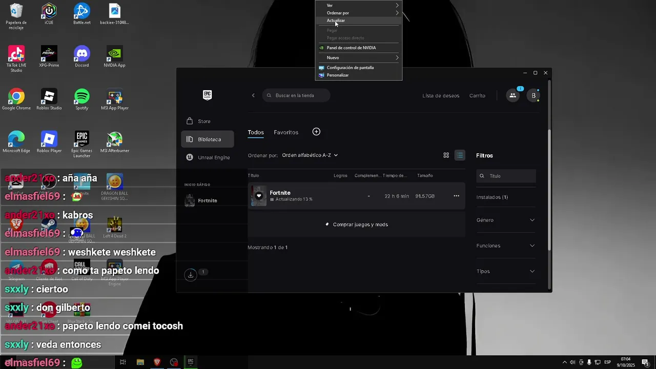656x369 pixels.
Task: Open Fortnite options three-dots menu
Action: coord(456,196)
